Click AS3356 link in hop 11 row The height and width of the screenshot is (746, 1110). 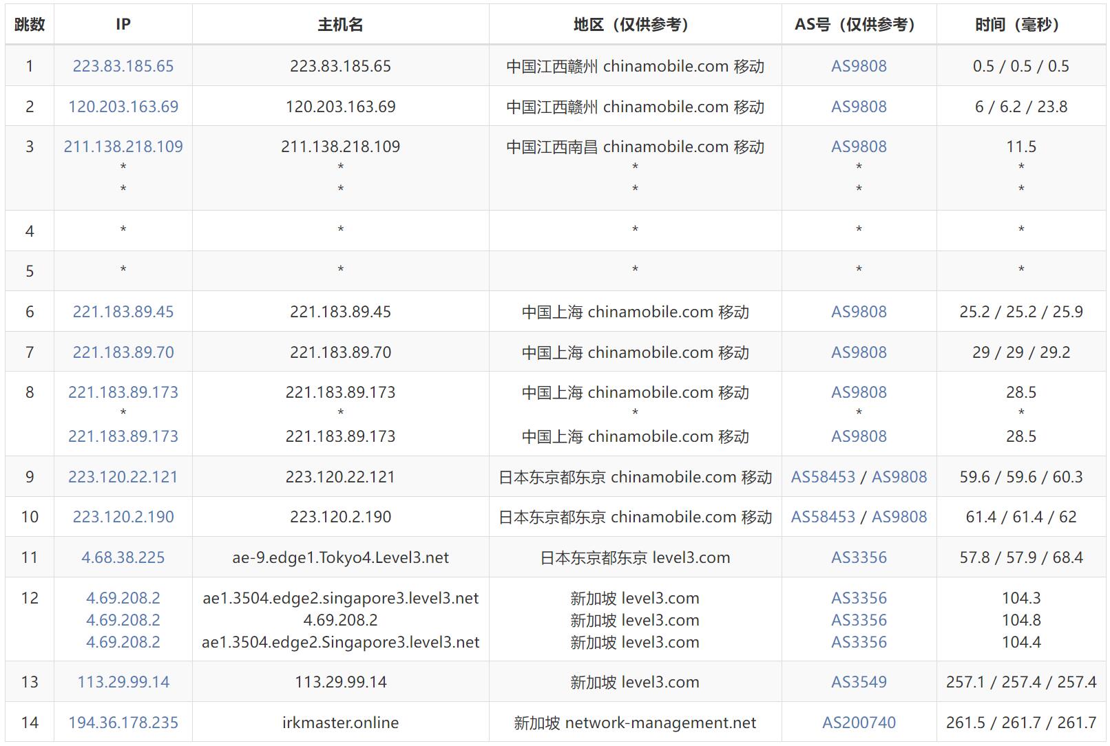click(859, 557)
